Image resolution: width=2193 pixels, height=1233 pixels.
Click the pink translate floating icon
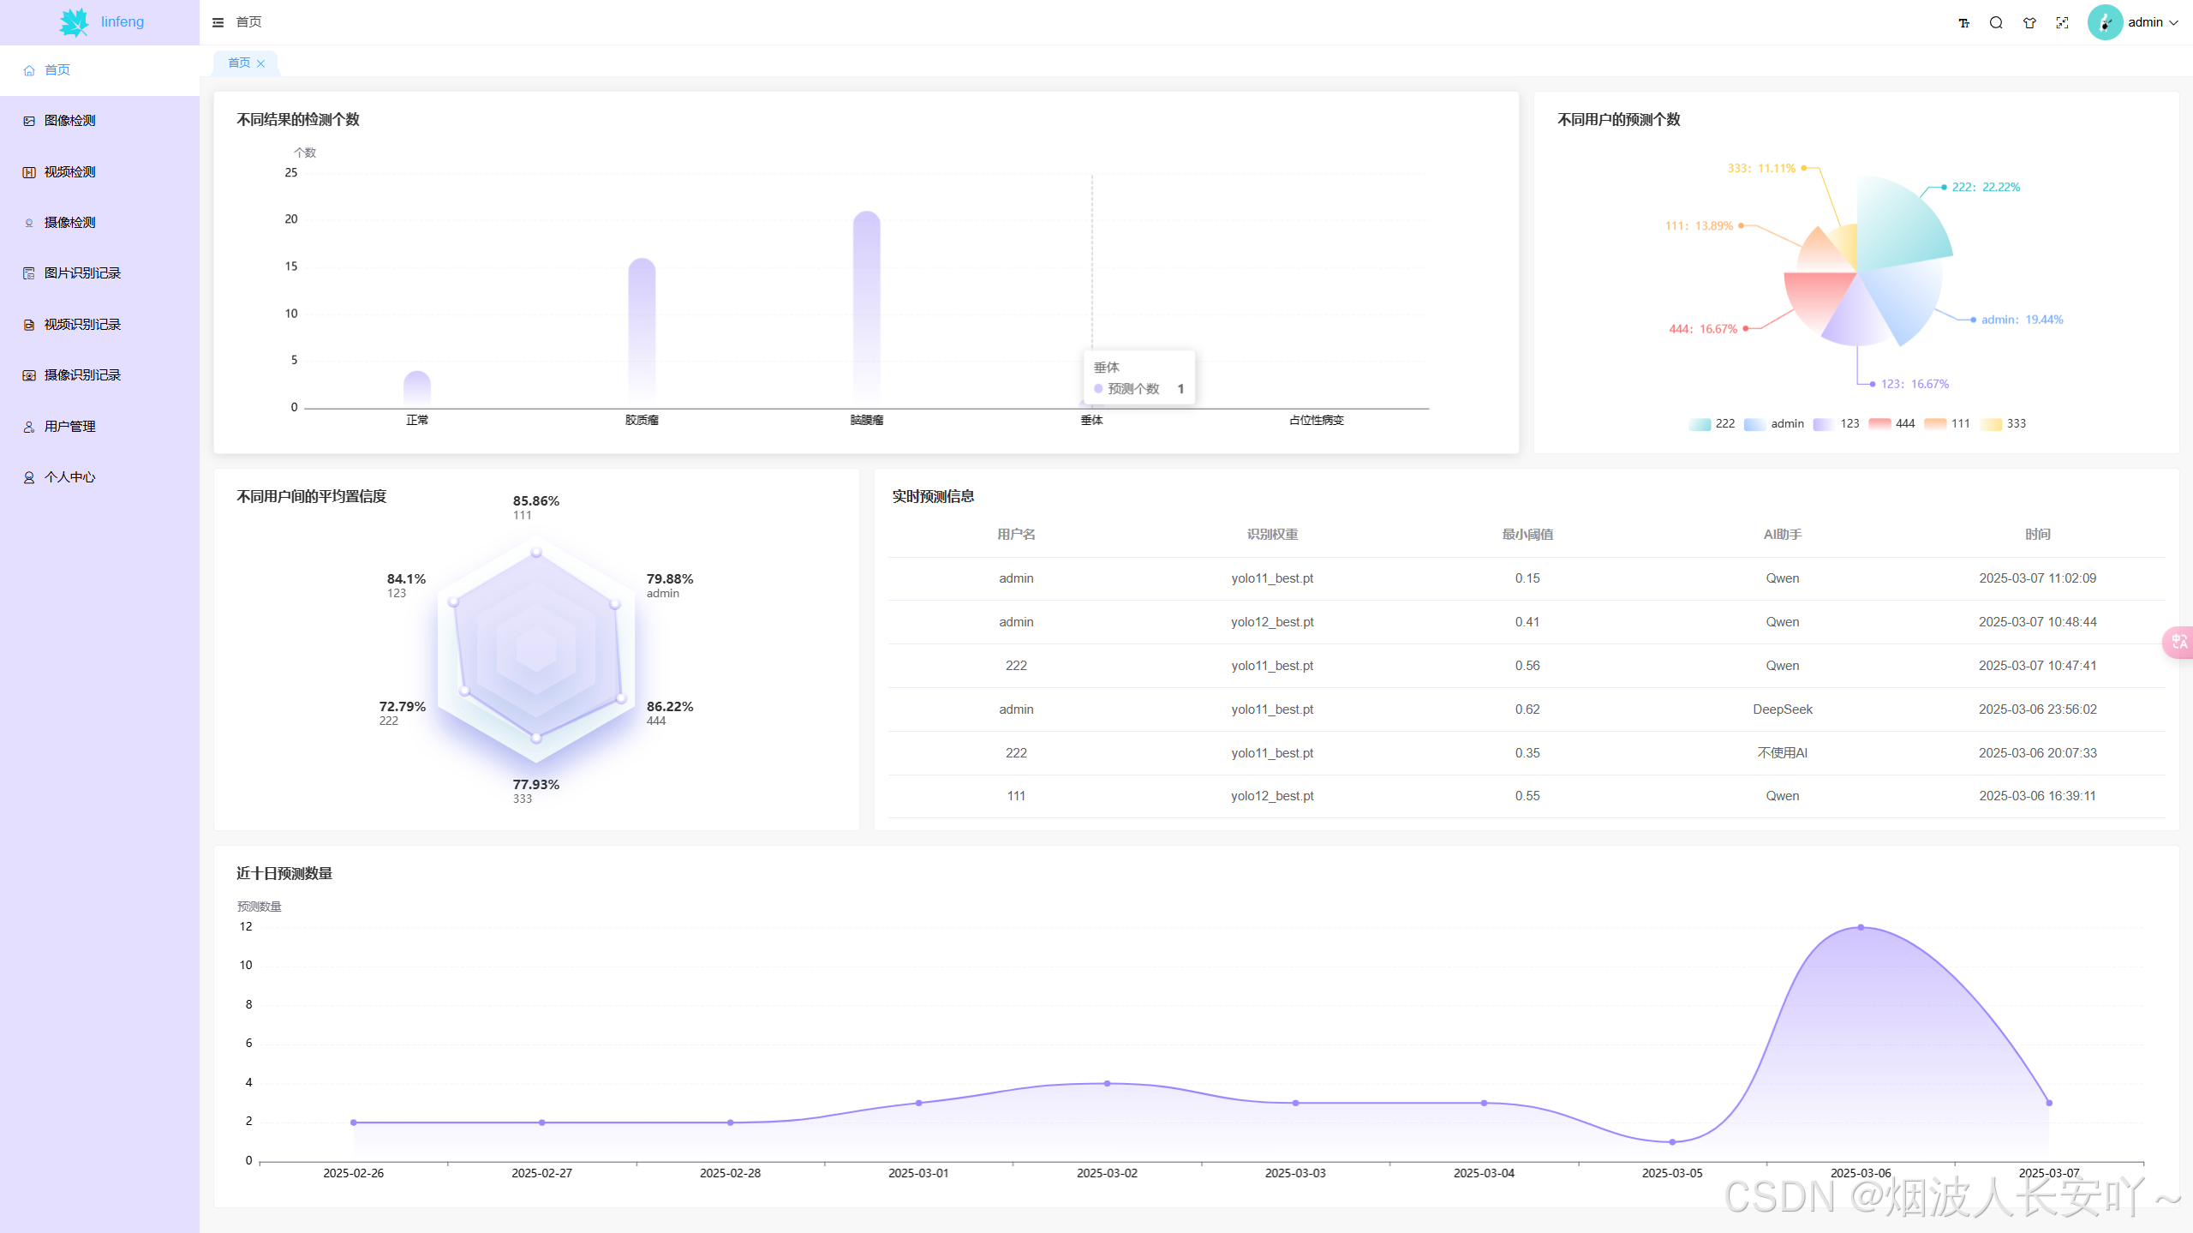tap(2178, 642)
